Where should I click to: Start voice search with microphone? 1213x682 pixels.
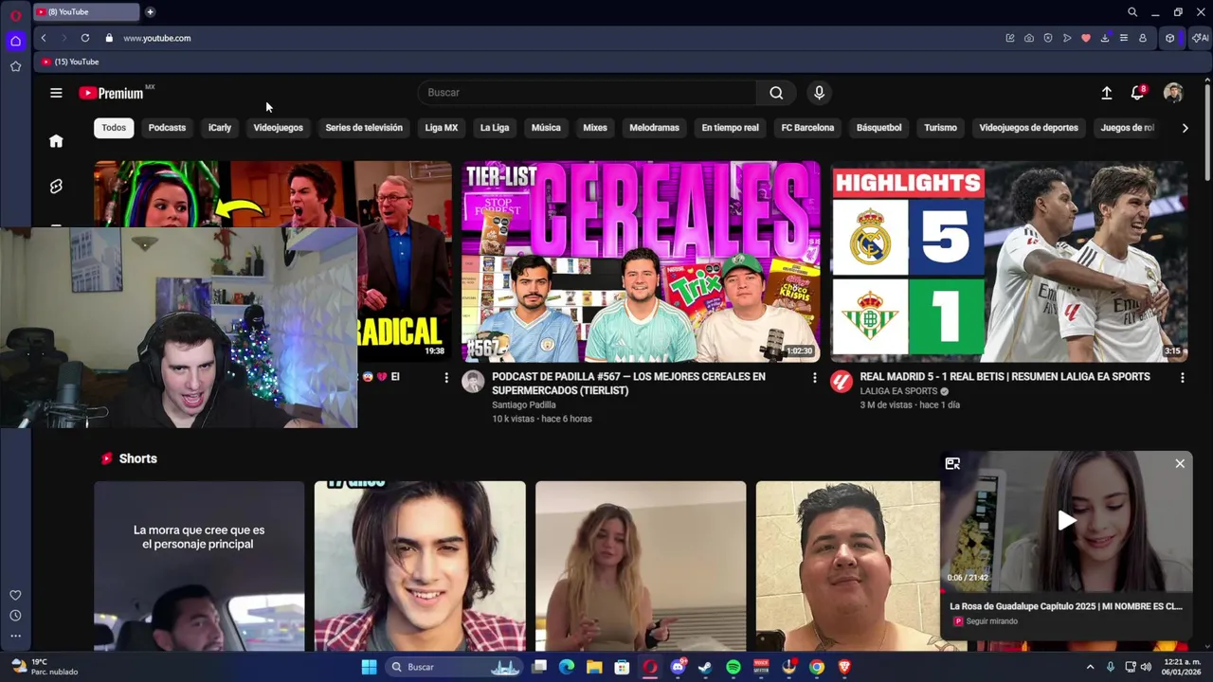click(820, 93)
